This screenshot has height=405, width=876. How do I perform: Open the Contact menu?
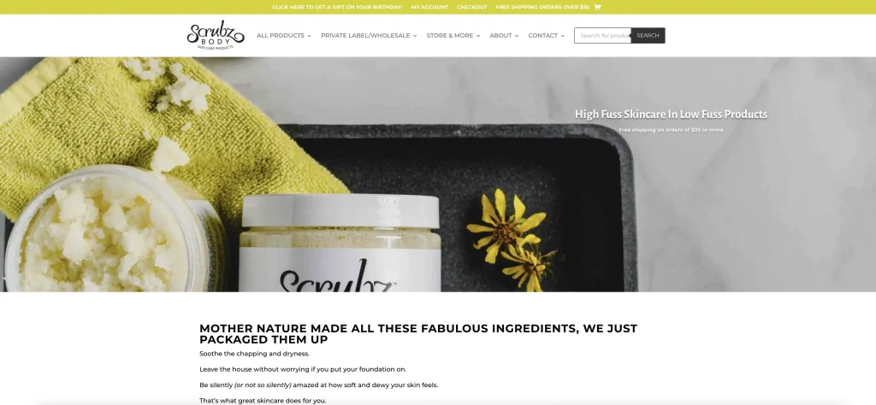[543, 35]
